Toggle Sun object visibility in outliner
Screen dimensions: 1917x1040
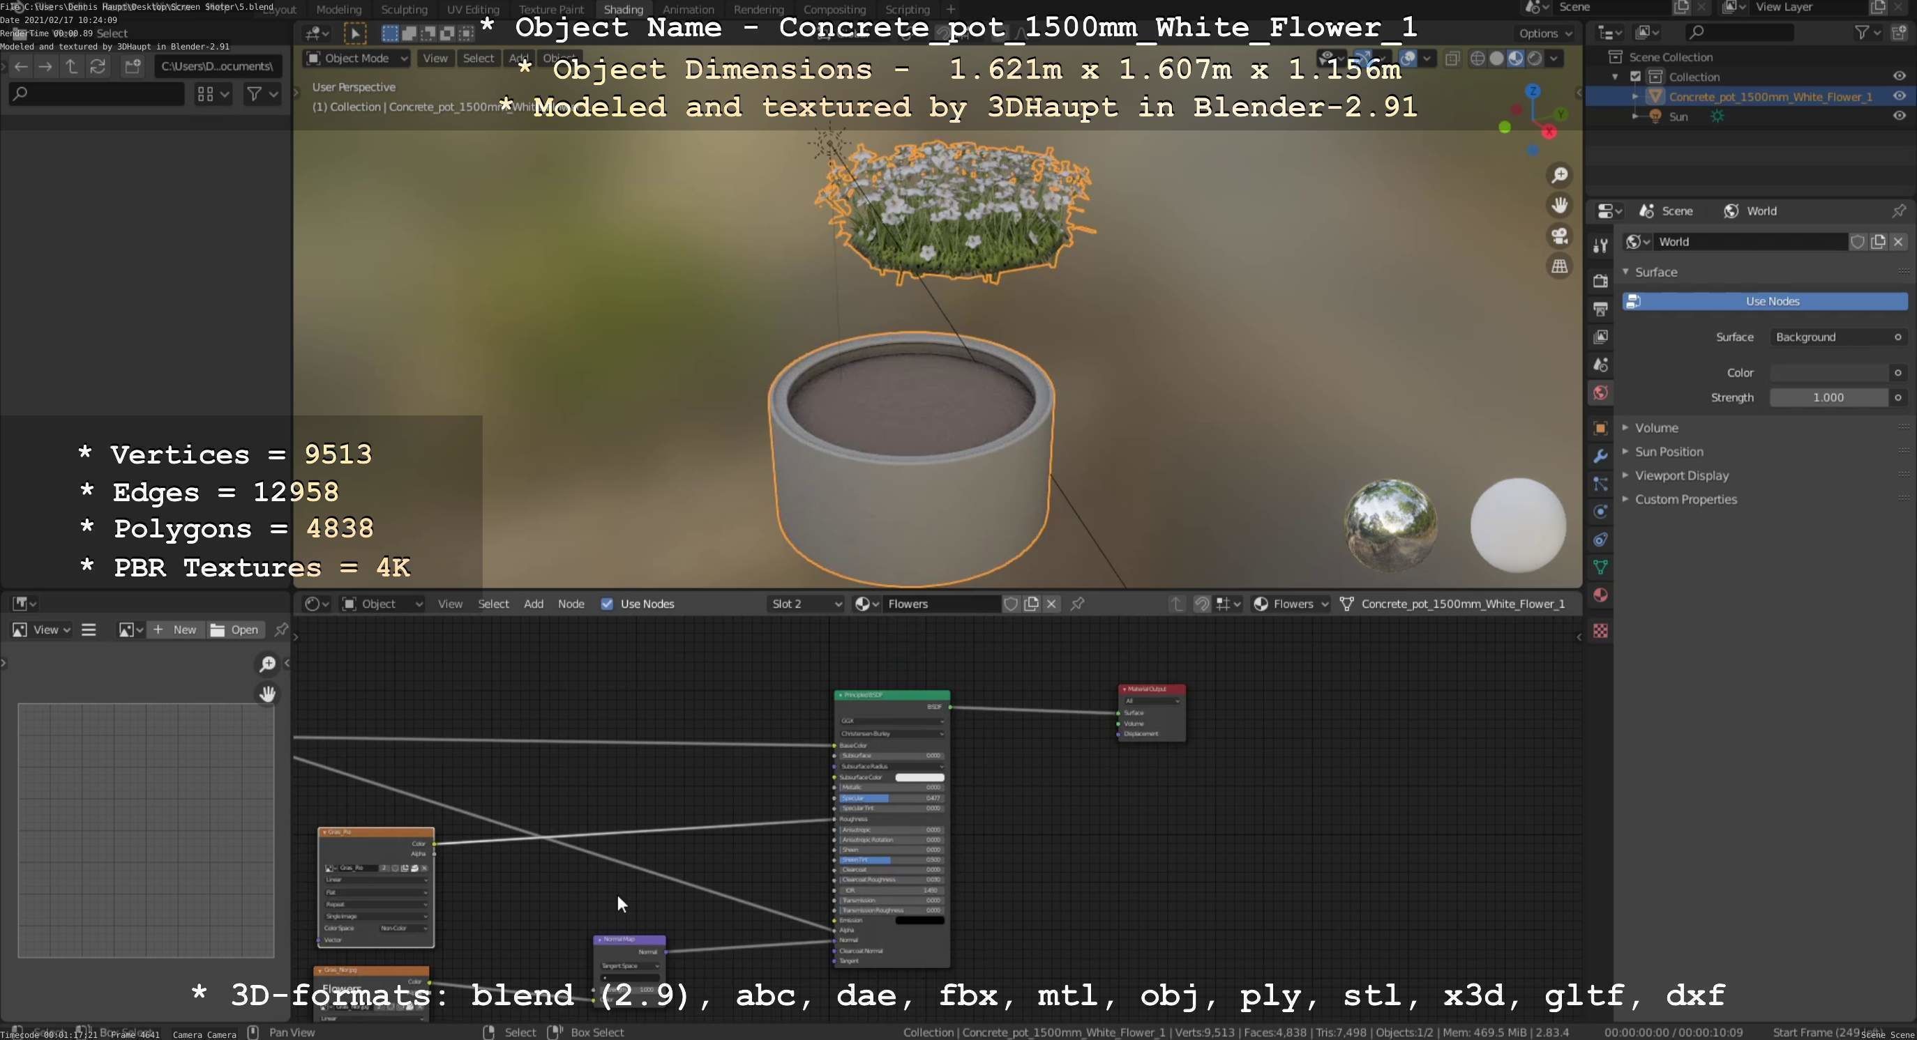pos(1898,116)
